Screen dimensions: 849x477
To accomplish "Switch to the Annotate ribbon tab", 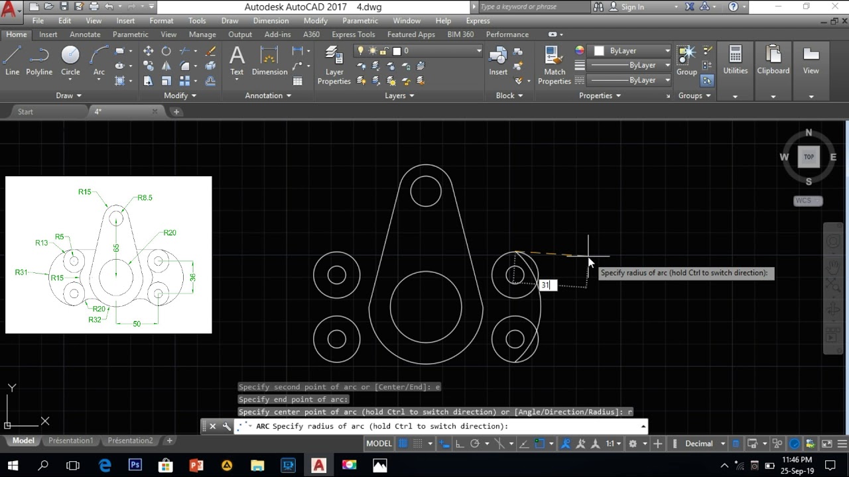I will (85, 34).
